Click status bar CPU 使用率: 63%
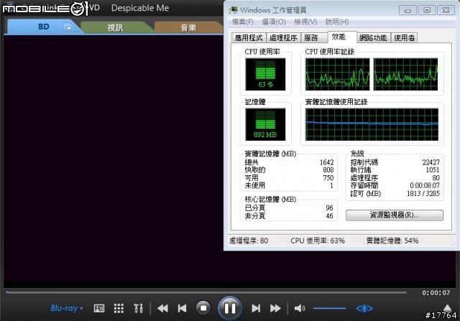The height and width of the screenshot is (321, 460). (x=318, y=241)
